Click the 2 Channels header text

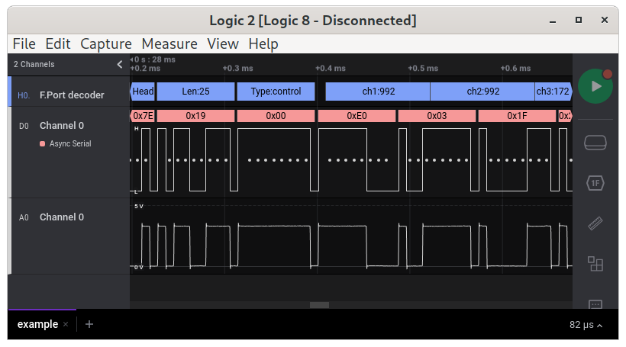tap(34, 64)
